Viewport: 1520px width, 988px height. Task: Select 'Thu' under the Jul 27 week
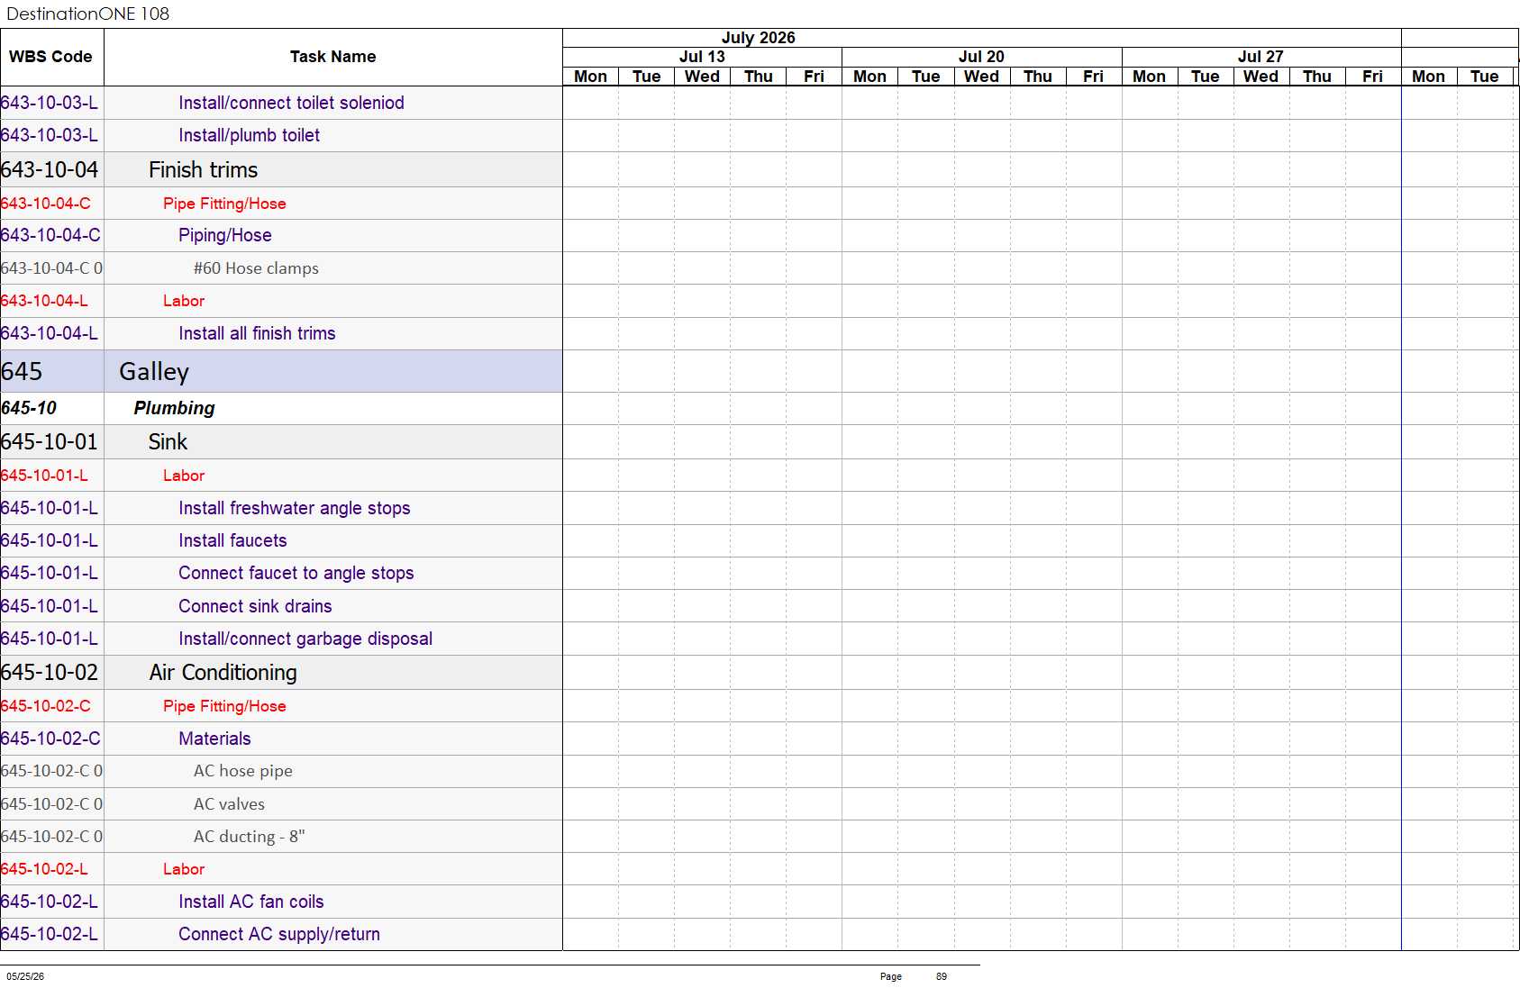click(x=1316, y=77)
